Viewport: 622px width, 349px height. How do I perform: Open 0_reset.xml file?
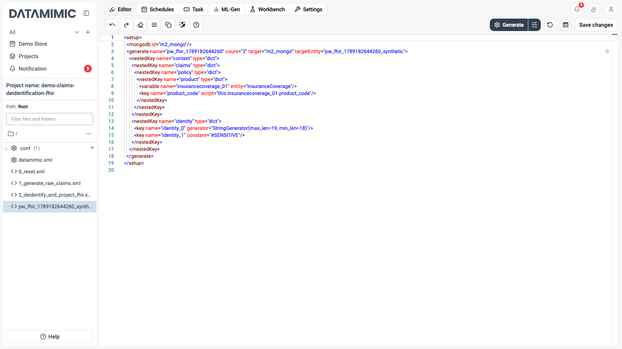click(x=50, y=171)
